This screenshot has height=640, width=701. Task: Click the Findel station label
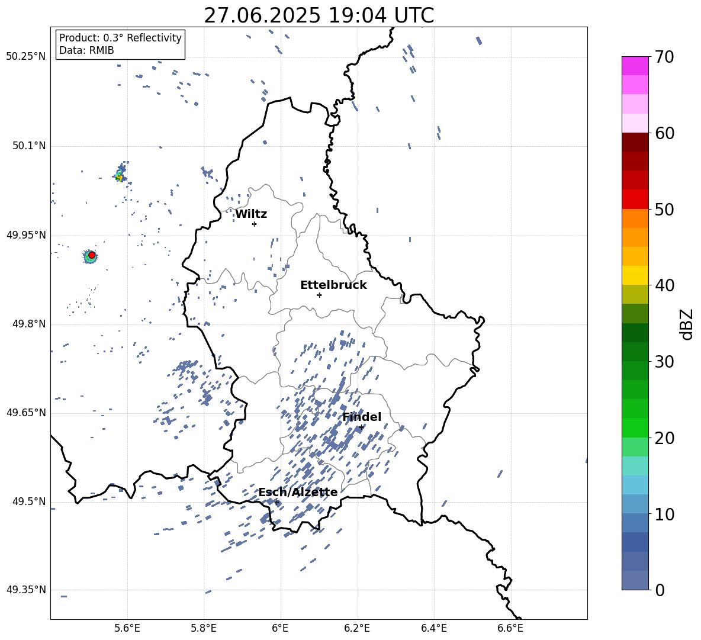point(362,417)
